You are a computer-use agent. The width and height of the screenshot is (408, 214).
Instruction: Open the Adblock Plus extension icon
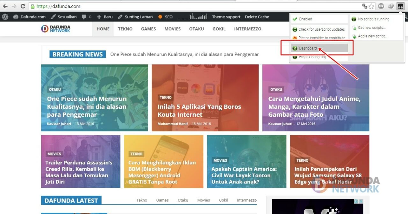coord(381,6)
